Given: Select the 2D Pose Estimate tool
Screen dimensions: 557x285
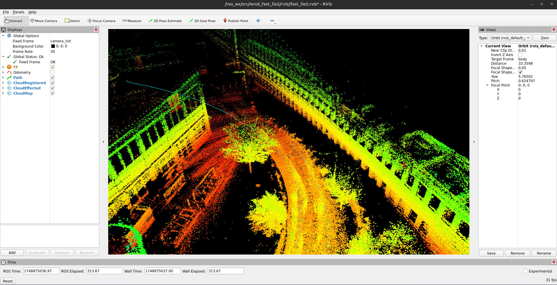Looking at the screenshot, I should tap(165, 21).
